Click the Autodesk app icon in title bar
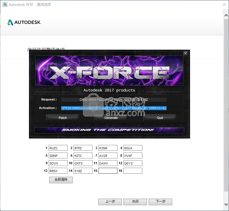Image resolution: width=229 pixels, height=211 pixels. click(5, 4)
